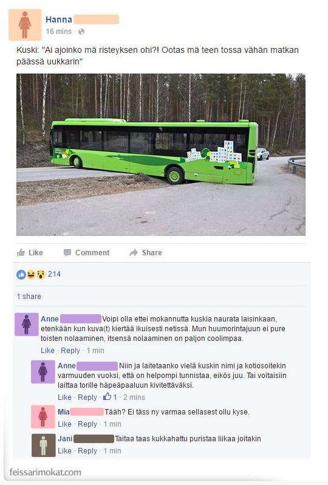This screenshot has height=485, width=328.
Task: View the 214 reactions count
Action: tap(54, 274)
